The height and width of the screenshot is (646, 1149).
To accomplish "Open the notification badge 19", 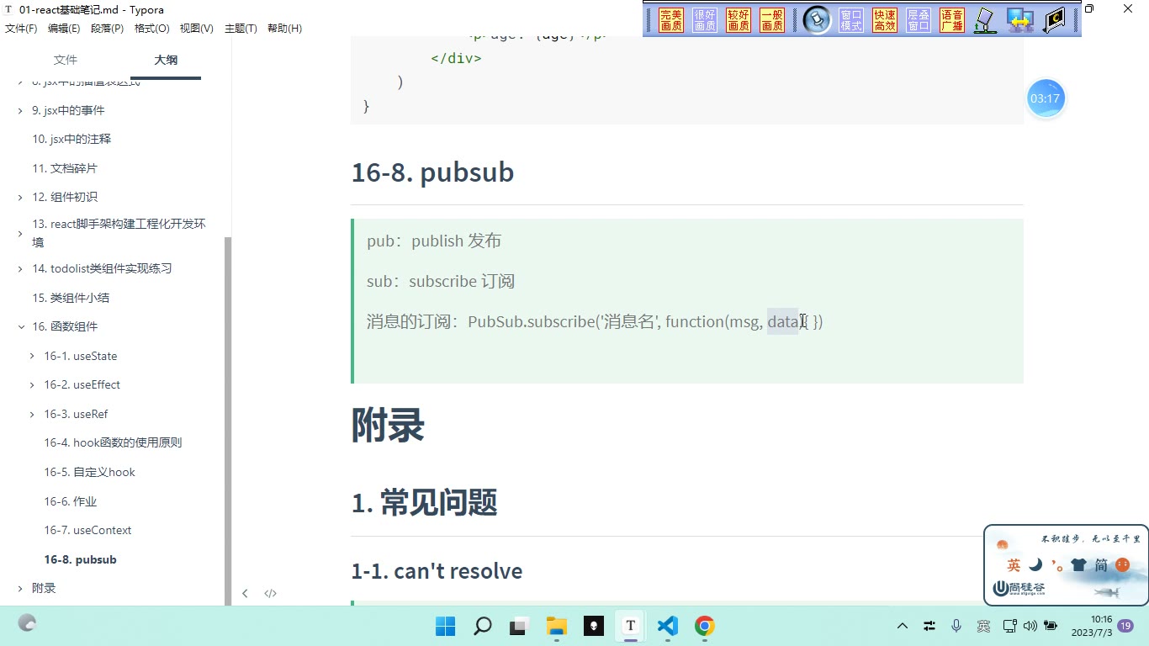I will point(1125,626).
